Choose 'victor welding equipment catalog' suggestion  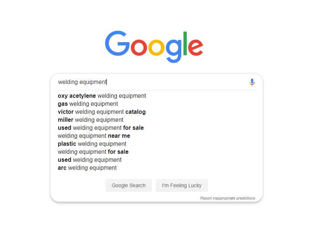point(102,112)
